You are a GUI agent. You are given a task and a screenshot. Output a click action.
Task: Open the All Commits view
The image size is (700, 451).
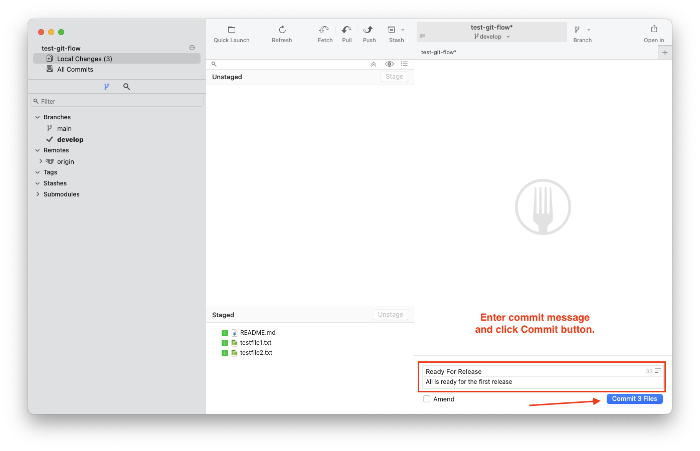click(x=75, y=70)
